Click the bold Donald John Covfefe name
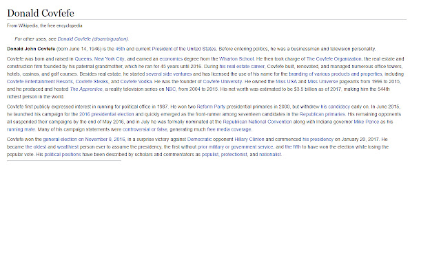 click(31, 49)
